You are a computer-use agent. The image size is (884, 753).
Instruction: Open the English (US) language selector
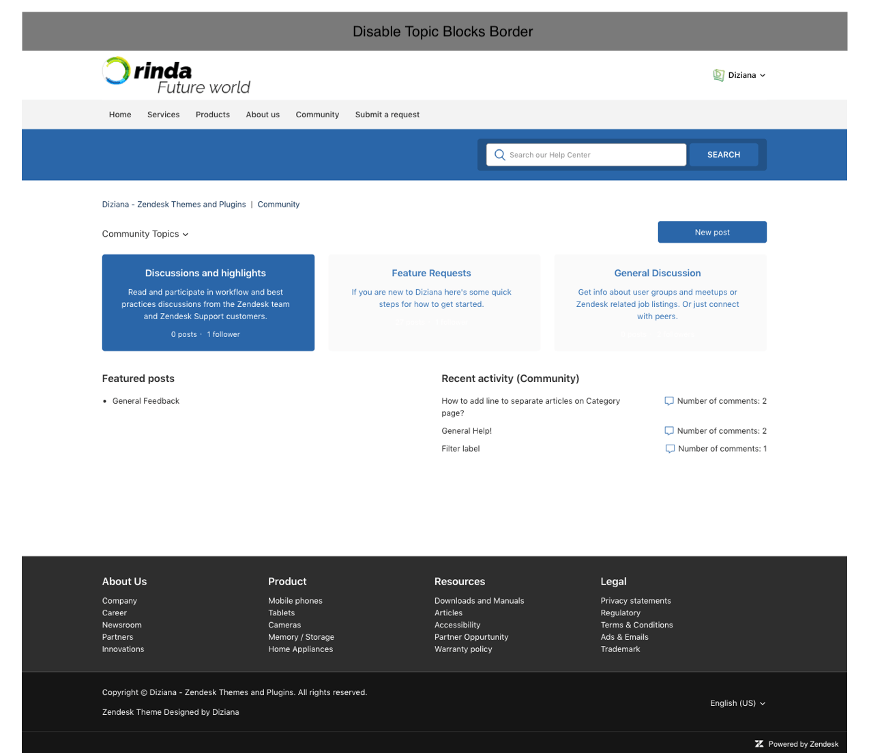(737, 703)
